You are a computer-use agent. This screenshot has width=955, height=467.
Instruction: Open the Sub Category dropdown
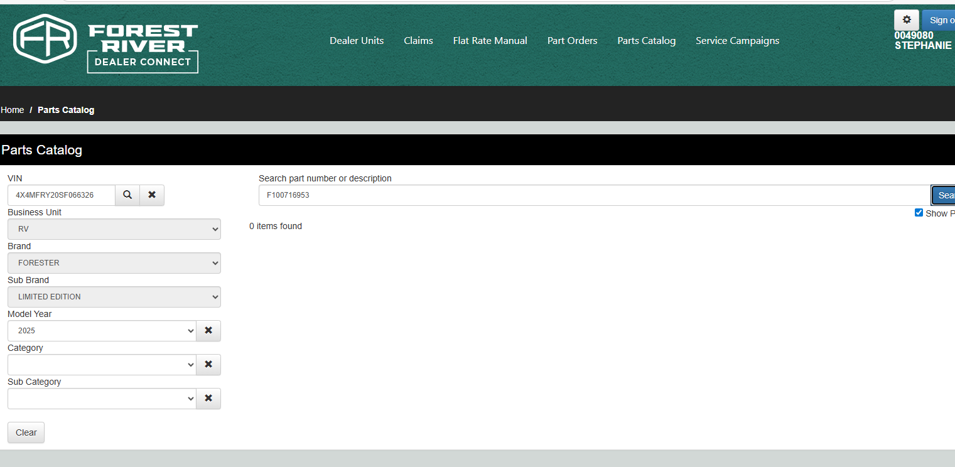[102, 399]
